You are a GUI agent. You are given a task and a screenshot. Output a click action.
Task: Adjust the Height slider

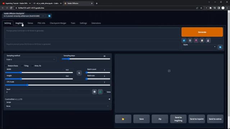(39, 79)
